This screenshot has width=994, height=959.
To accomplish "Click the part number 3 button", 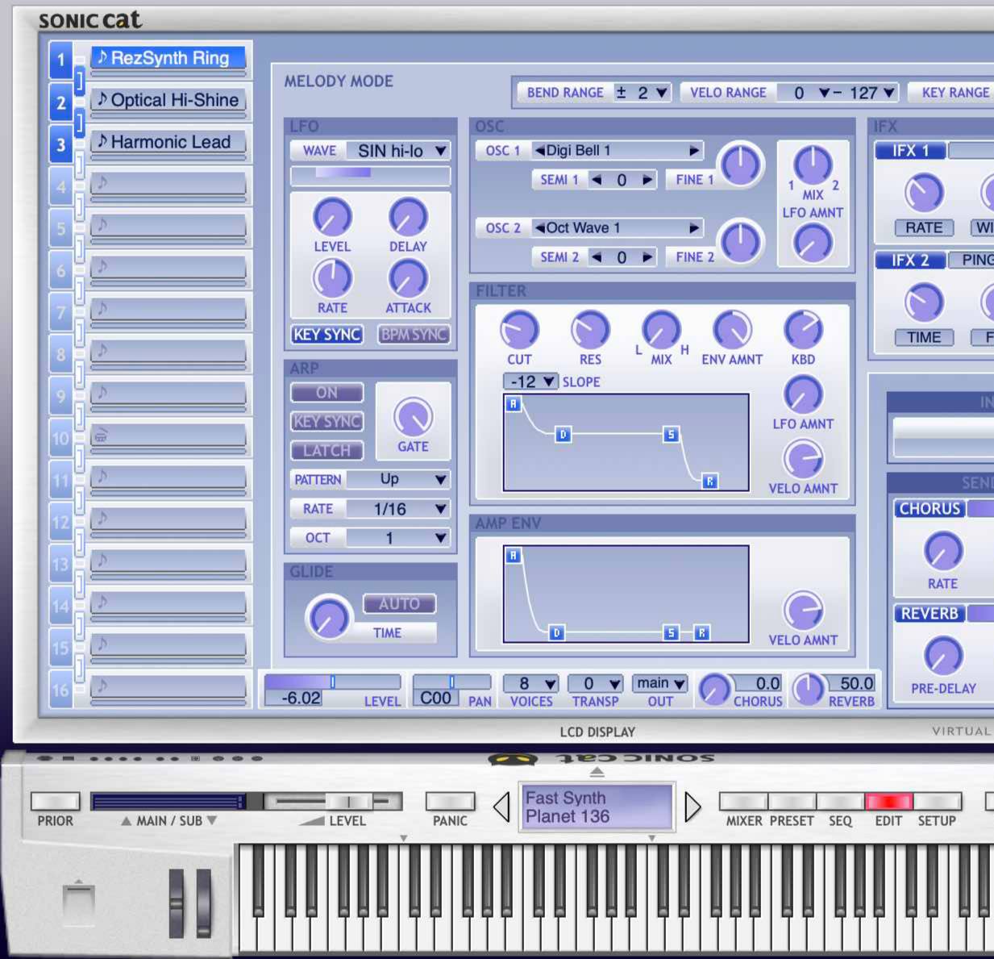I will [x=61, y=144].
